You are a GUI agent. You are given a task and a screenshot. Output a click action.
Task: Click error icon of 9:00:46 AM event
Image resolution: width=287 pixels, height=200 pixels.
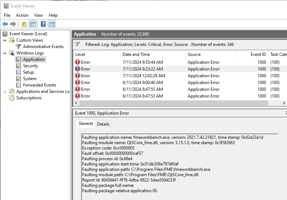[78, 83]
